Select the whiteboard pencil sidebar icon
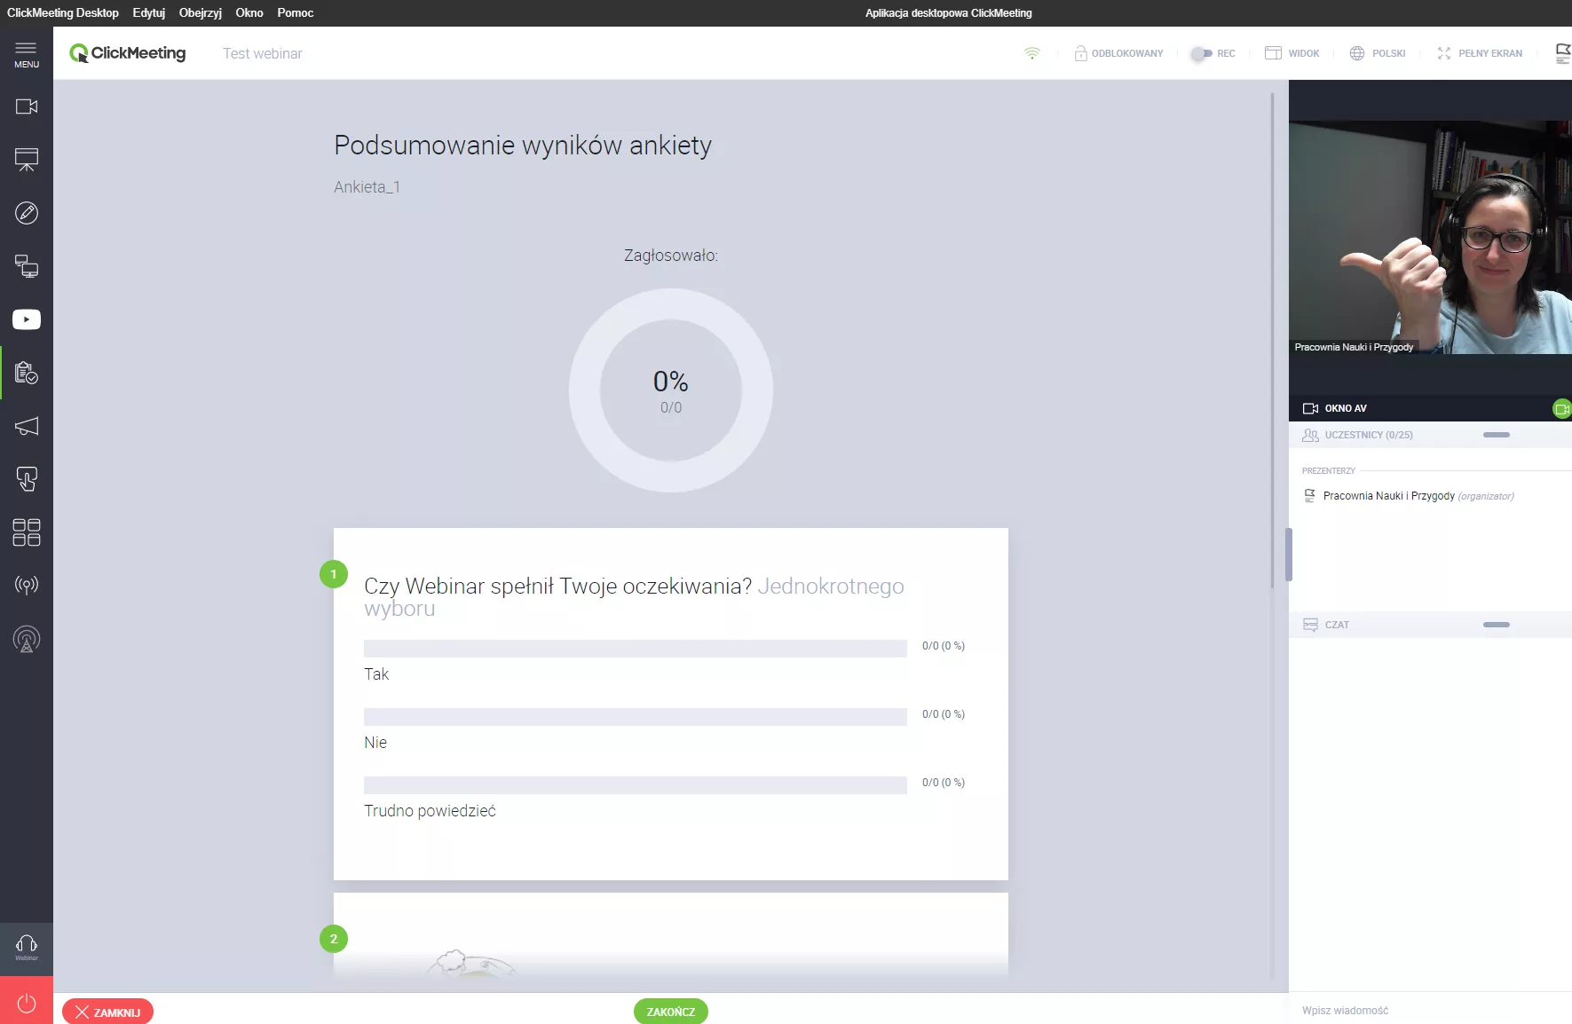1572x1024 pixels. (x=27, y=213)
